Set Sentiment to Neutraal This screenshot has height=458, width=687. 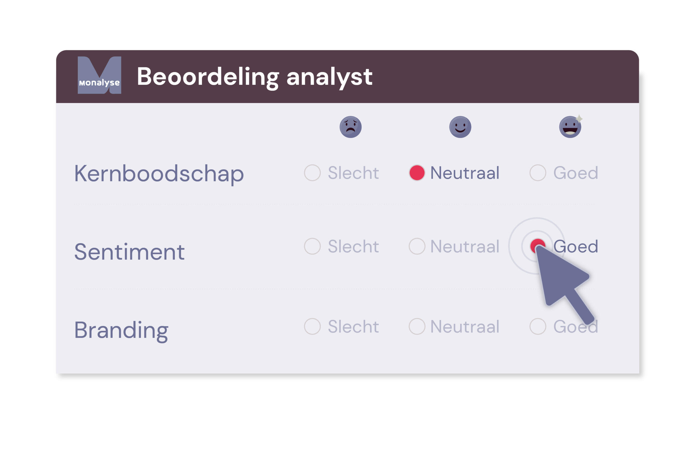click(417, 246)
